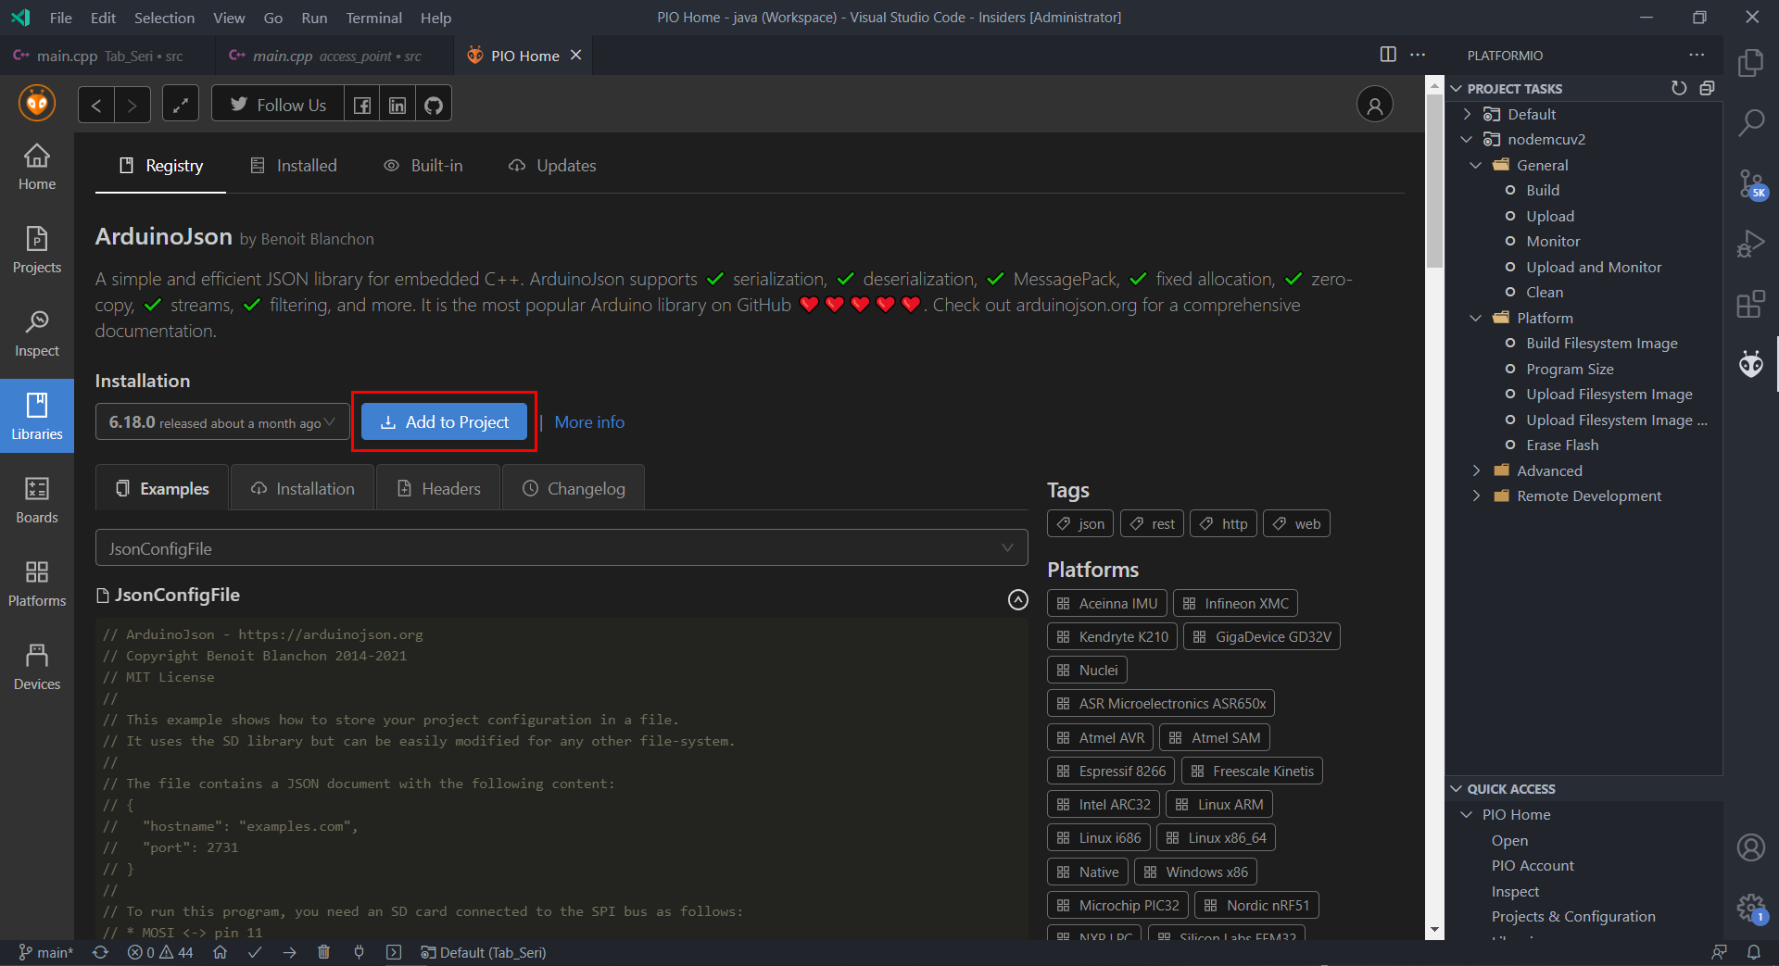Go forward using the right arrow button
Image resolution: width=1779 pixels, height=966 pixels.
click(x=132, y=105)
